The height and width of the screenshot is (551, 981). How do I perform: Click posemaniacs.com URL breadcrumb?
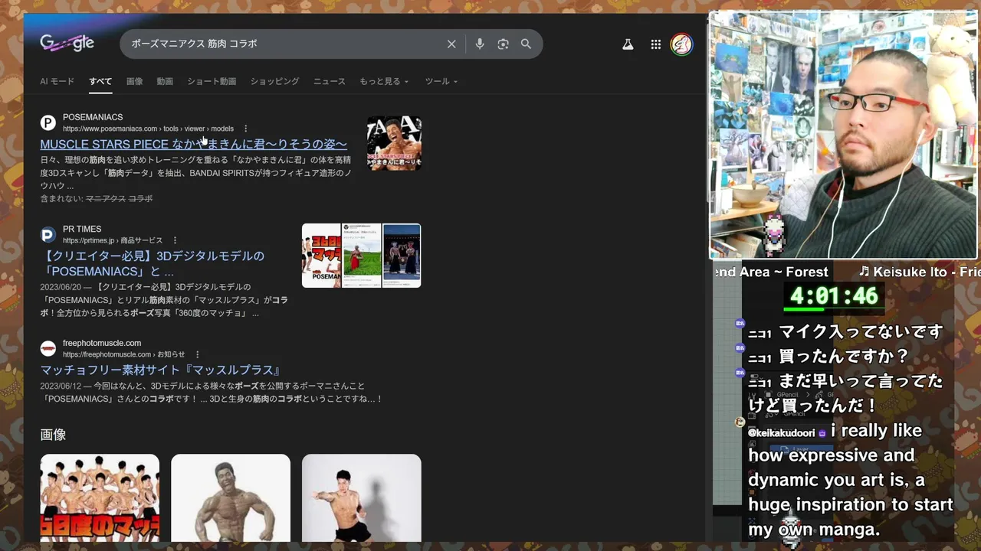pos(148,129)
